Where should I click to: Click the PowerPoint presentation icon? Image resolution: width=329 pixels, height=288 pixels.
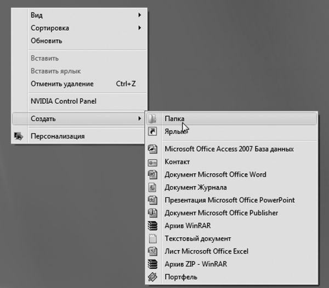[x=153, y=200]
